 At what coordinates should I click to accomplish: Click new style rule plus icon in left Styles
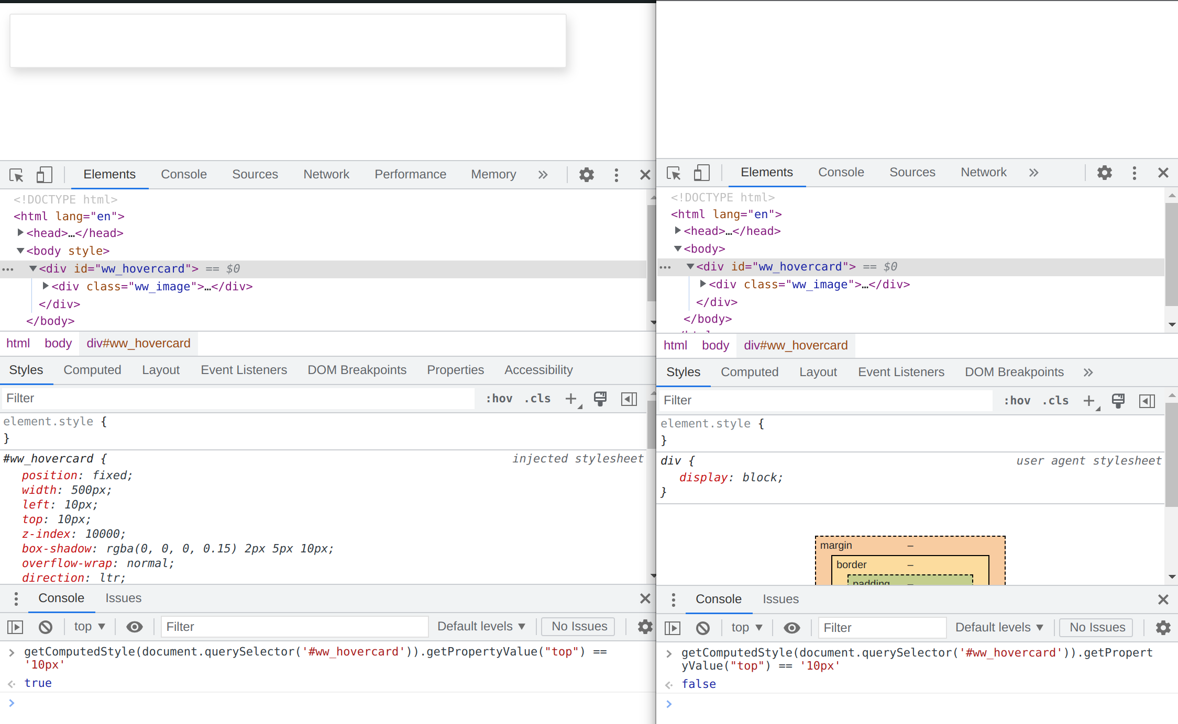tap(571, 399)
